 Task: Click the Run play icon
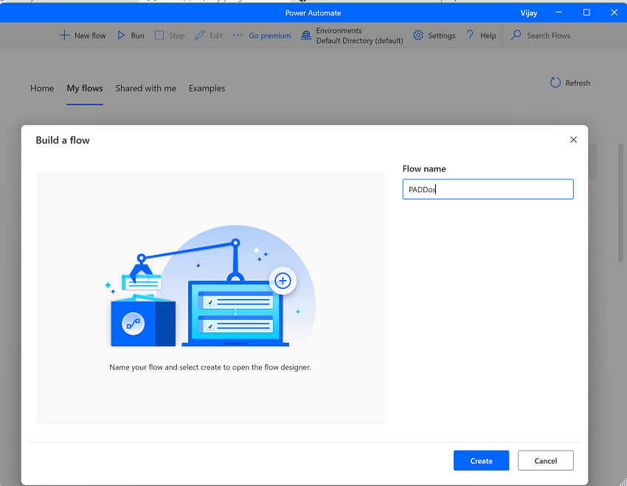click(121, 35)
